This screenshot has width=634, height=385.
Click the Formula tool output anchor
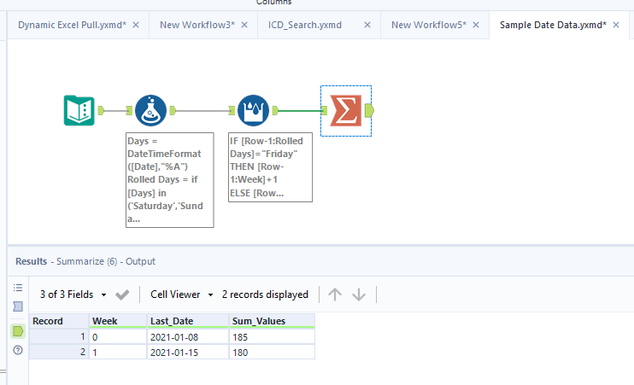[173, 110]
